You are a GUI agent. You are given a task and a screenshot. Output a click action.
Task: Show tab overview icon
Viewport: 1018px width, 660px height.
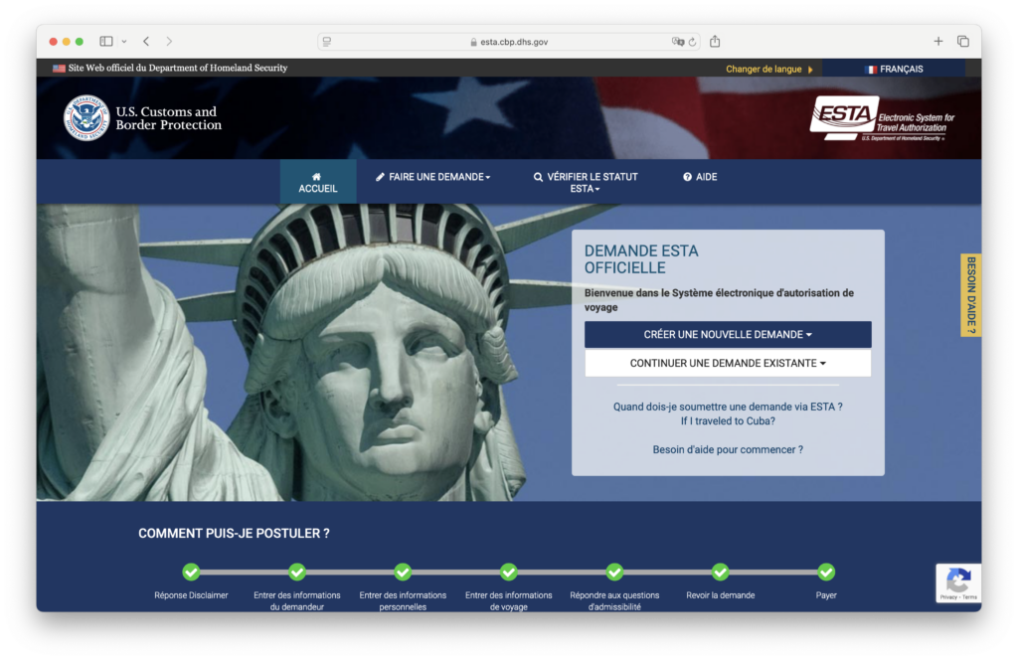point(963,42)
